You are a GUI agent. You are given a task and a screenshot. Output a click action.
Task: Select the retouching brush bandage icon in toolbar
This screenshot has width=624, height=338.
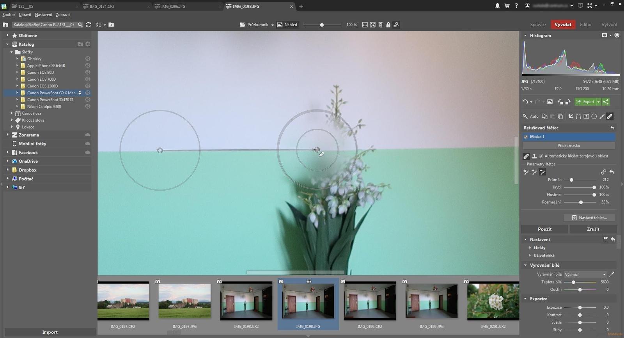(x=610, y=116)
